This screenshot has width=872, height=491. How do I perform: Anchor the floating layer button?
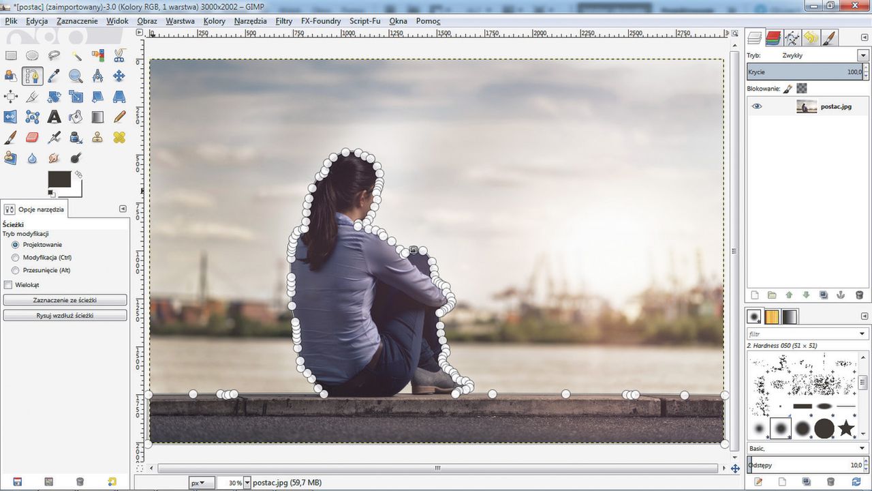point(841,295)
